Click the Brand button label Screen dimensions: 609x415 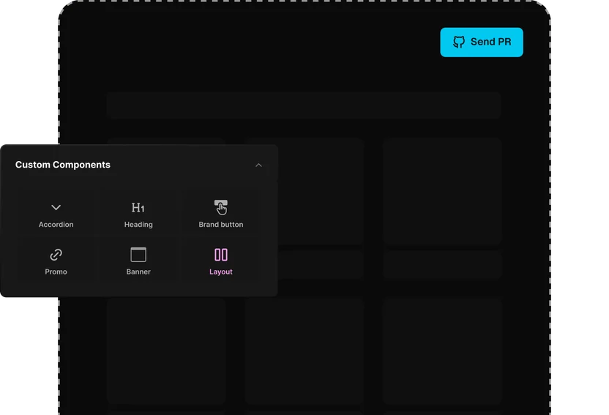pos(221,225)
